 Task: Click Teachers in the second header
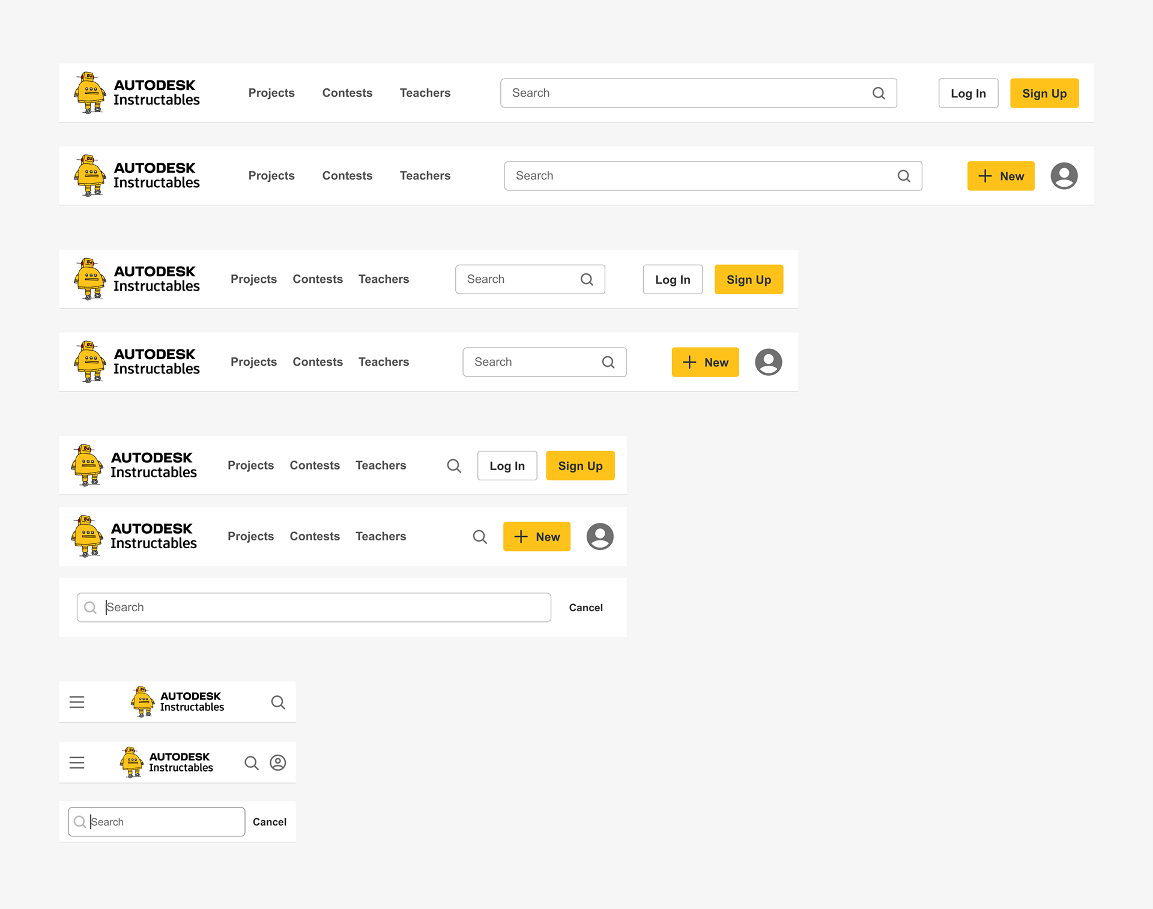point(425,176)
